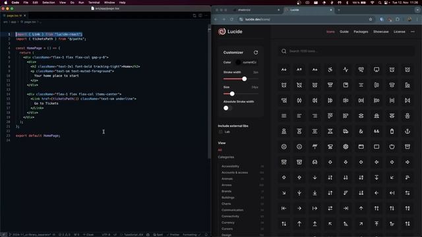The image size is (422, 237).
Task: Filter by Currency category
Action: pyautogui.click(x=228, y=223)
